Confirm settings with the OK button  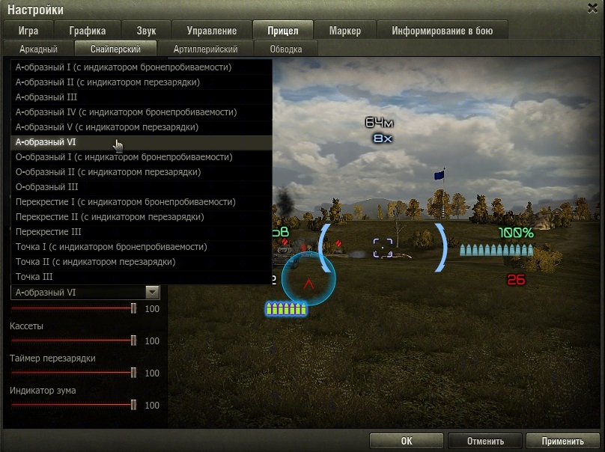pyautogui.click(x=407, y=441)
